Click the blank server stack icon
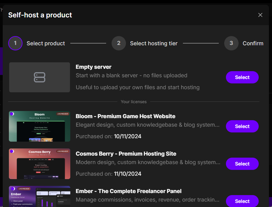The height and width of the screenshot is (207, 272). [40, 77]
